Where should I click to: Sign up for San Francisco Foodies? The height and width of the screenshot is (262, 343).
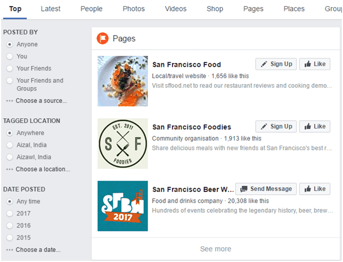pos(276,126)
